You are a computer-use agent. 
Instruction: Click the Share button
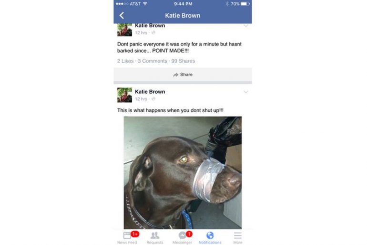[x=183, y=75]
